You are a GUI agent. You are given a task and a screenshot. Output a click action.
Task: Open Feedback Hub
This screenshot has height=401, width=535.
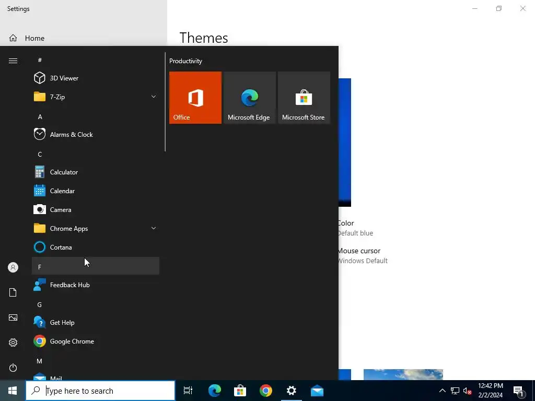coord(96,285)
